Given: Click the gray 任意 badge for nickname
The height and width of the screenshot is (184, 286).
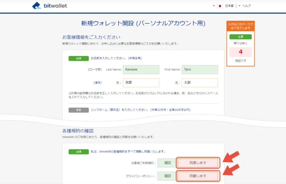Looking at the screenshot, I should pos(78,110).
